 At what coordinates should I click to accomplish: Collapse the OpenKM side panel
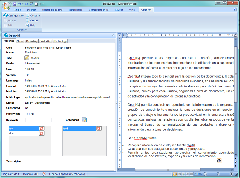coord(113,35)
